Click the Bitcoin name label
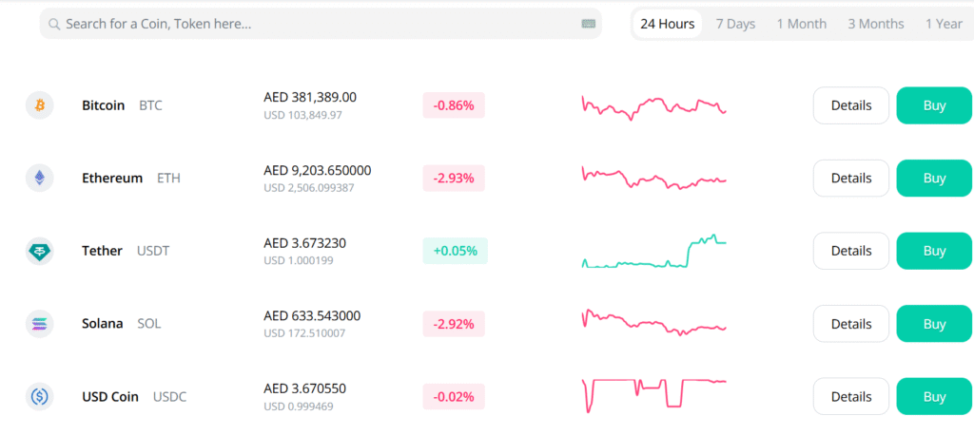 (103, 105)
